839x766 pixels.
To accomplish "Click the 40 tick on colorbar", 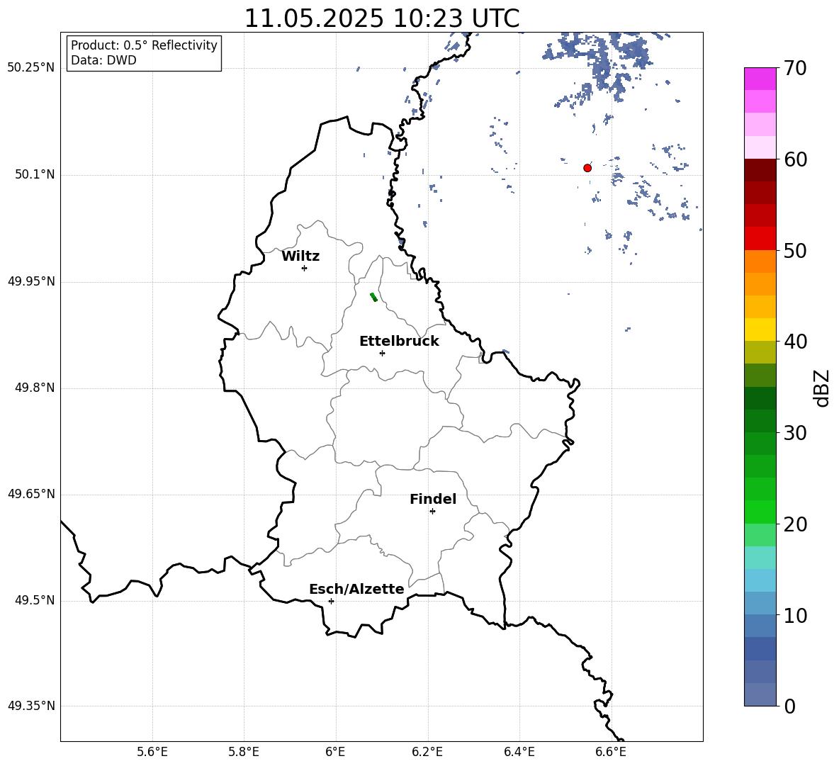I will tap(795, 342).
